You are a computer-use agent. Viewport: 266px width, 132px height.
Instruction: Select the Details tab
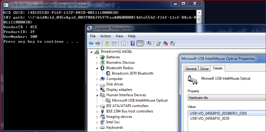click(x=218, y=68)
